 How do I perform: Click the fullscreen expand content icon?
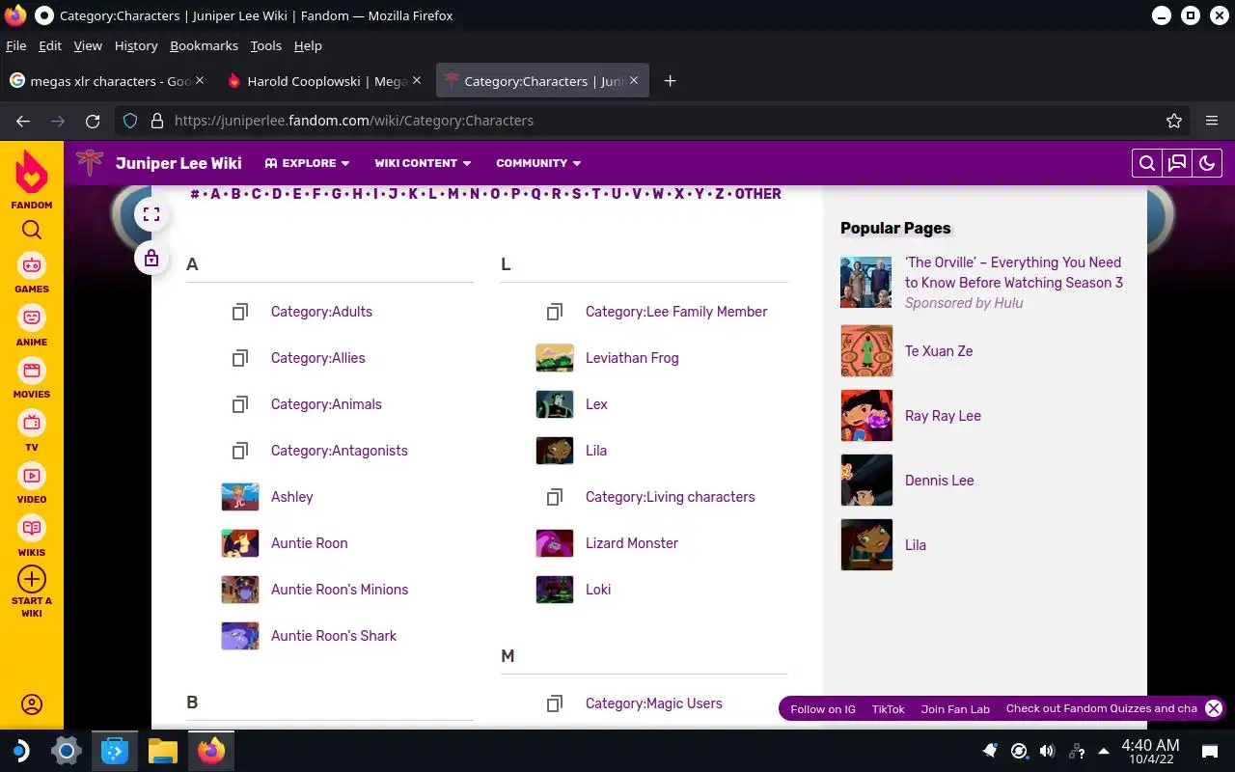click(151, 214)
